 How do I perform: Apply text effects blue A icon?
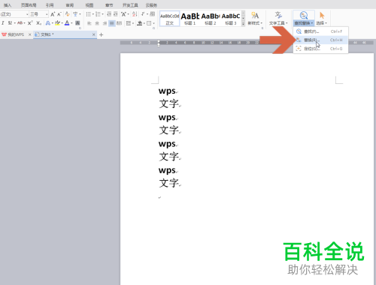click(48, 23)
